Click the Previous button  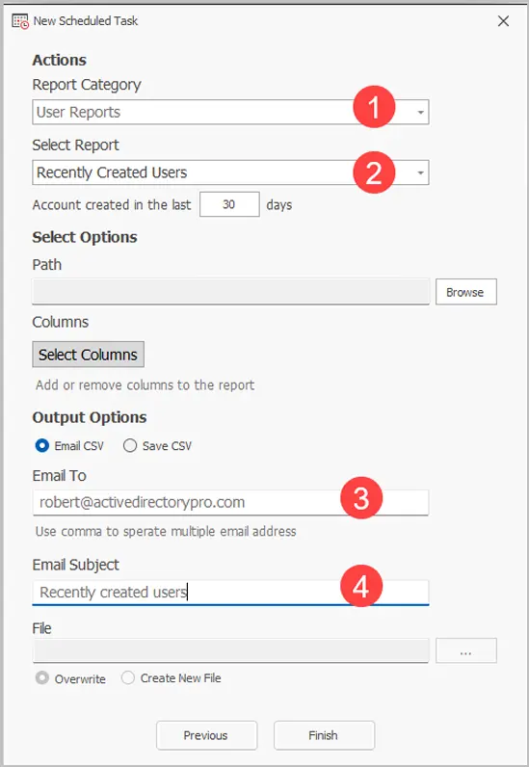[x=206, y=735]
